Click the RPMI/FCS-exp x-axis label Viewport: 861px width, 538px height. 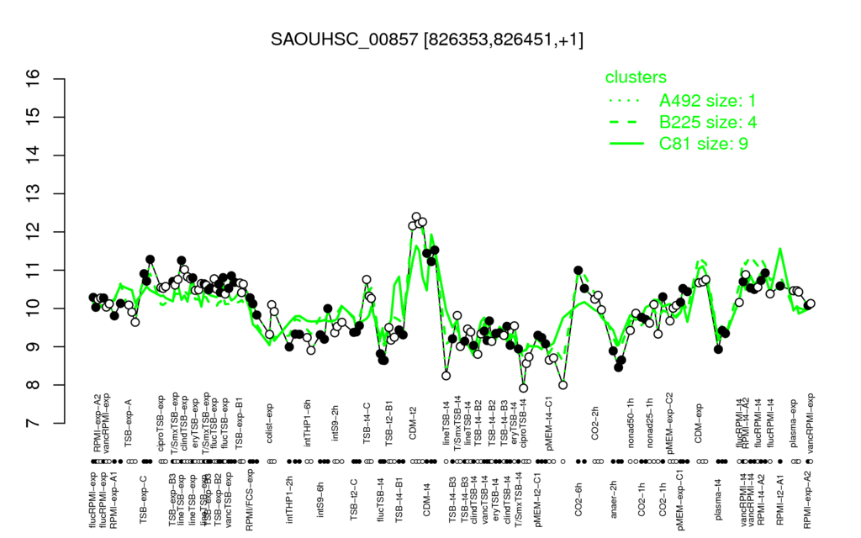[249, 500]
